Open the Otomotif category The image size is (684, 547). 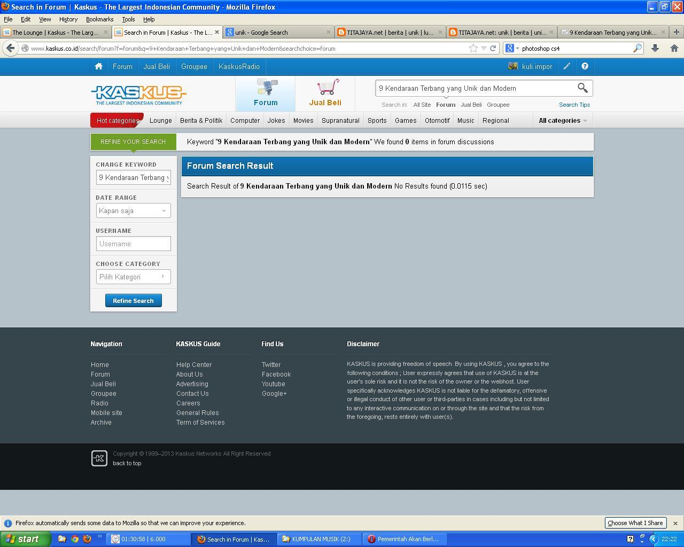tap(437, 120)
